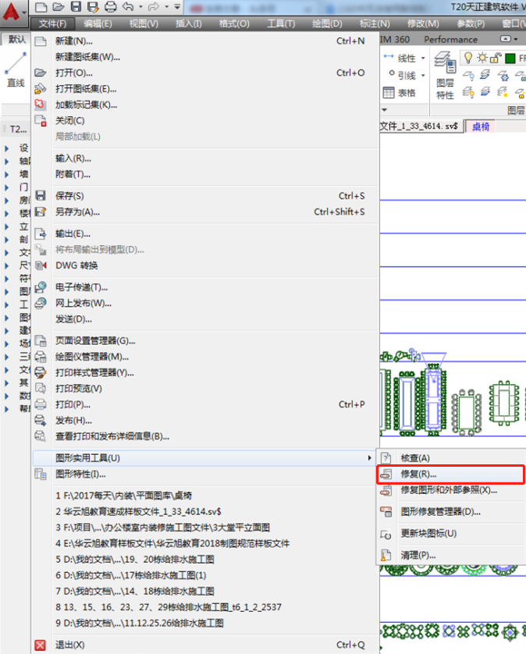This screenshot has width=526, height=654.
Task: Select 发布(H)... menu entry
Action: click(205, 421)
